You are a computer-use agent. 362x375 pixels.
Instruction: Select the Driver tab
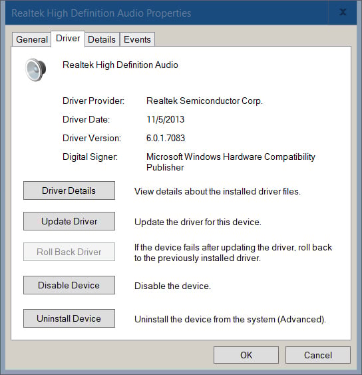(x=68, y=39)
